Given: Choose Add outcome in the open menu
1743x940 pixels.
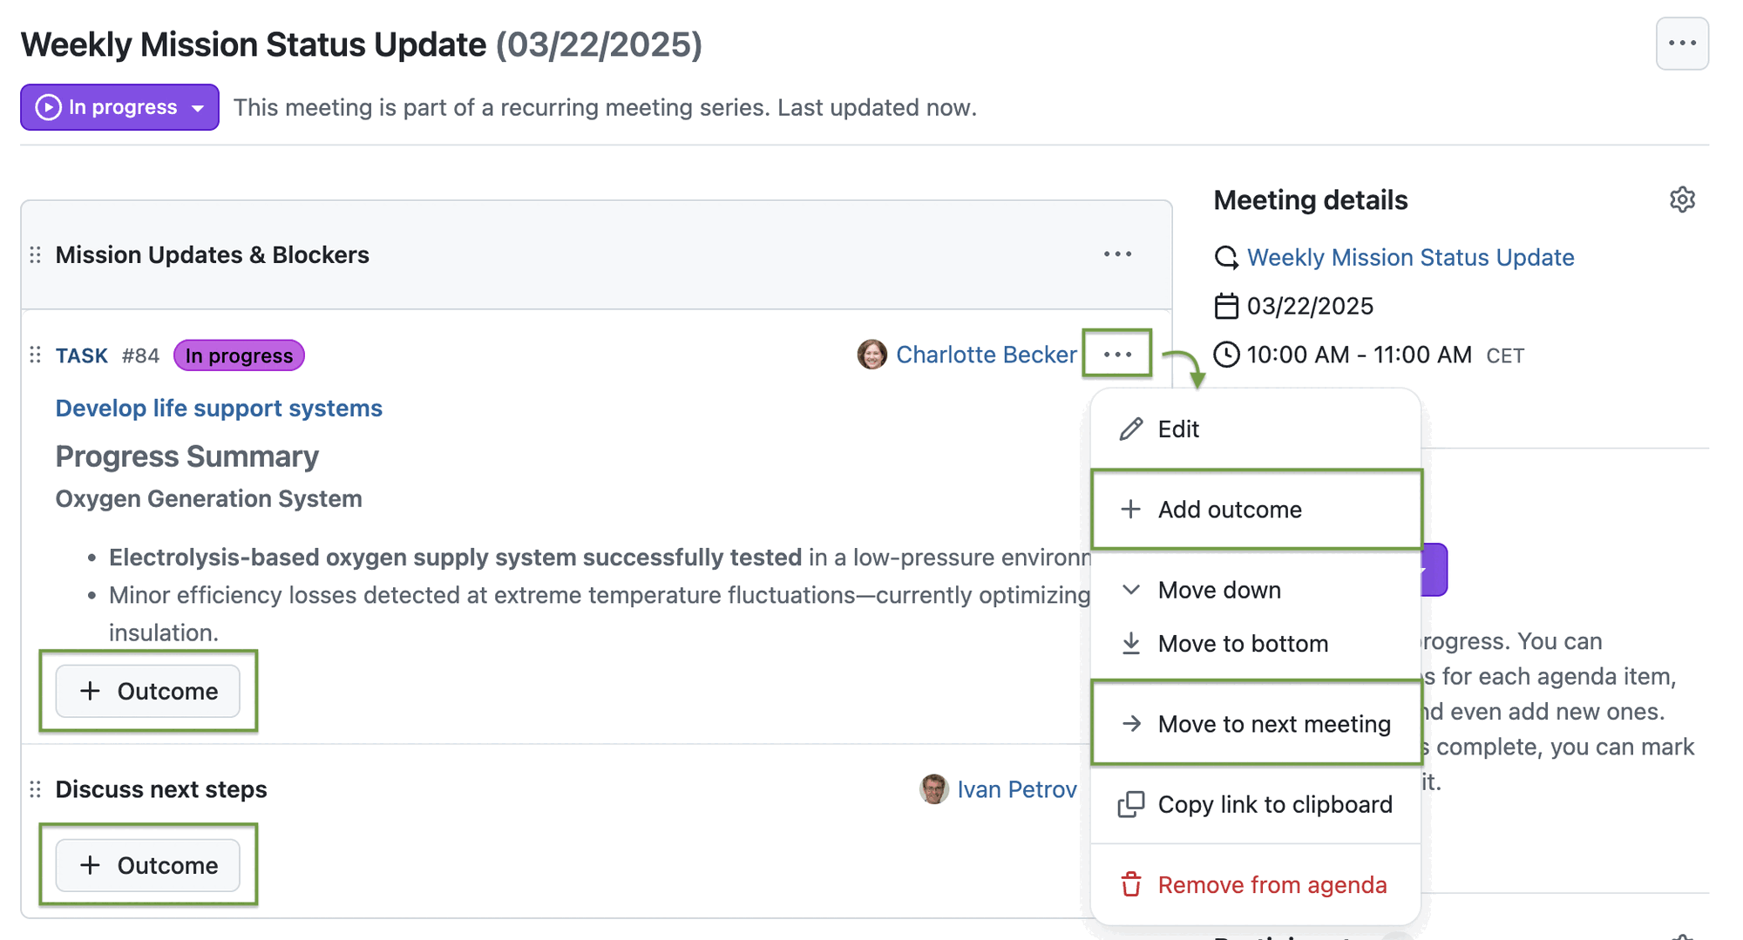Looking at the screenshot, I should (1230, 510).
